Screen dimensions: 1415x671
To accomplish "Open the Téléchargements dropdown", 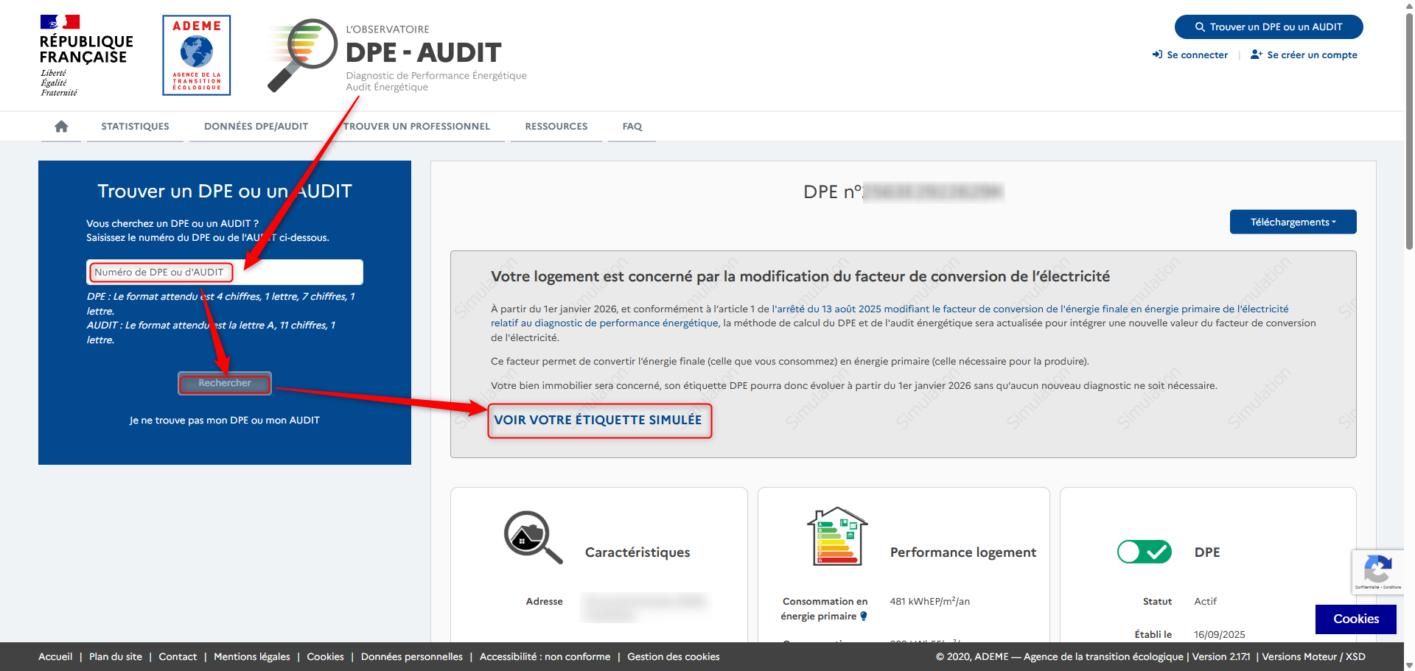I will [1293, 222].
